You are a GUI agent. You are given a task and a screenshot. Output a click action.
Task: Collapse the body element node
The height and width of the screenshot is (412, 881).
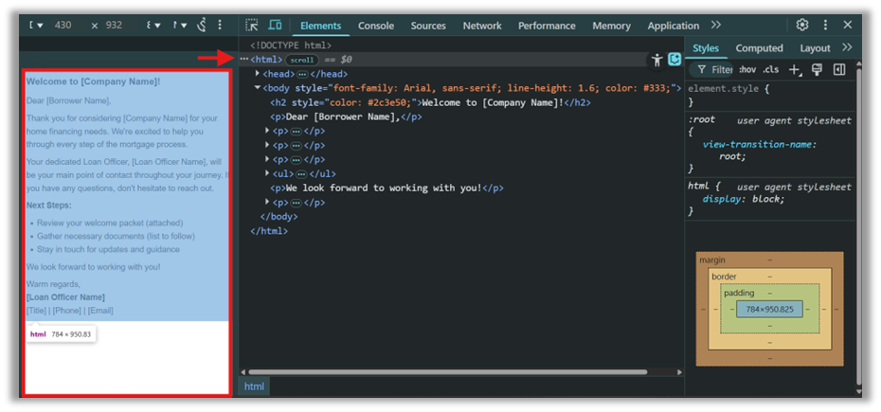pos(258,88)
